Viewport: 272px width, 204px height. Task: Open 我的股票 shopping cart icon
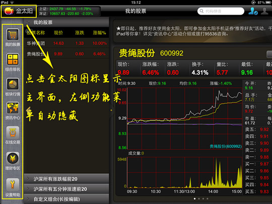tap(13, 35)
